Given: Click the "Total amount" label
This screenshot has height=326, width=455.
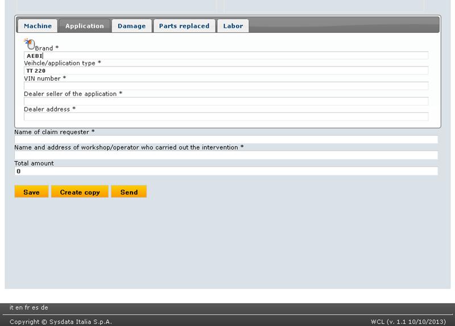Looking at the screenshot, I should (x=34, y=164).
